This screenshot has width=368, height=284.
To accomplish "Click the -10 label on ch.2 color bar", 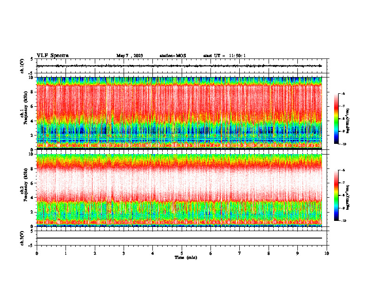I will (x=344, y=221).
